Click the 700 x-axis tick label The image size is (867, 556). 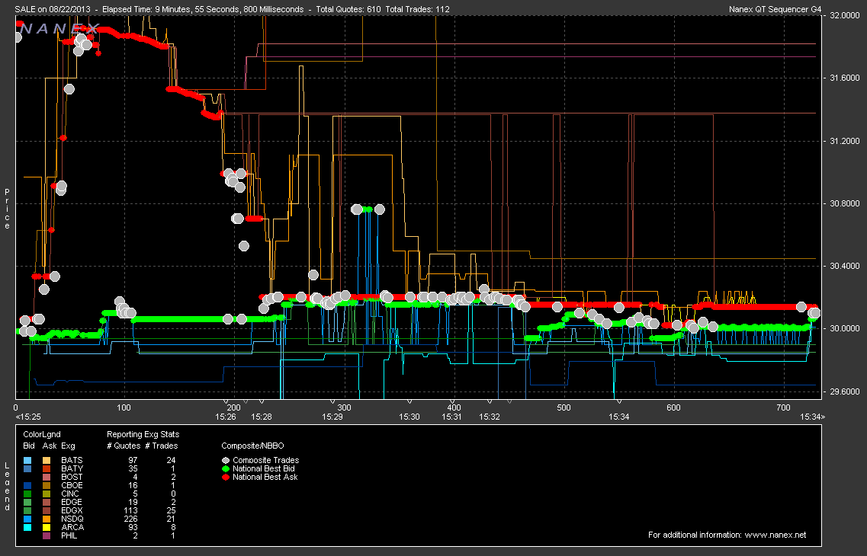(x=784, y=407)
